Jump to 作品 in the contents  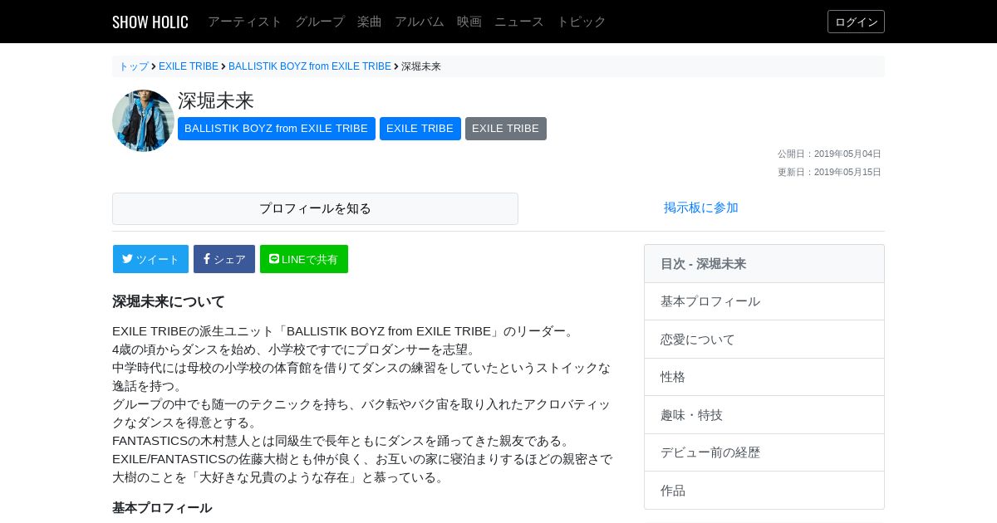tap(764, 491)
